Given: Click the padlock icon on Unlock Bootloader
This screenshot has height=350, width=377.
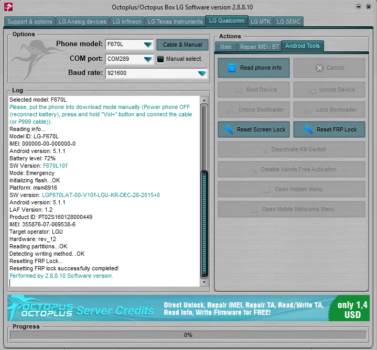Looking at the screenshot, I should (x=229, y=110).
